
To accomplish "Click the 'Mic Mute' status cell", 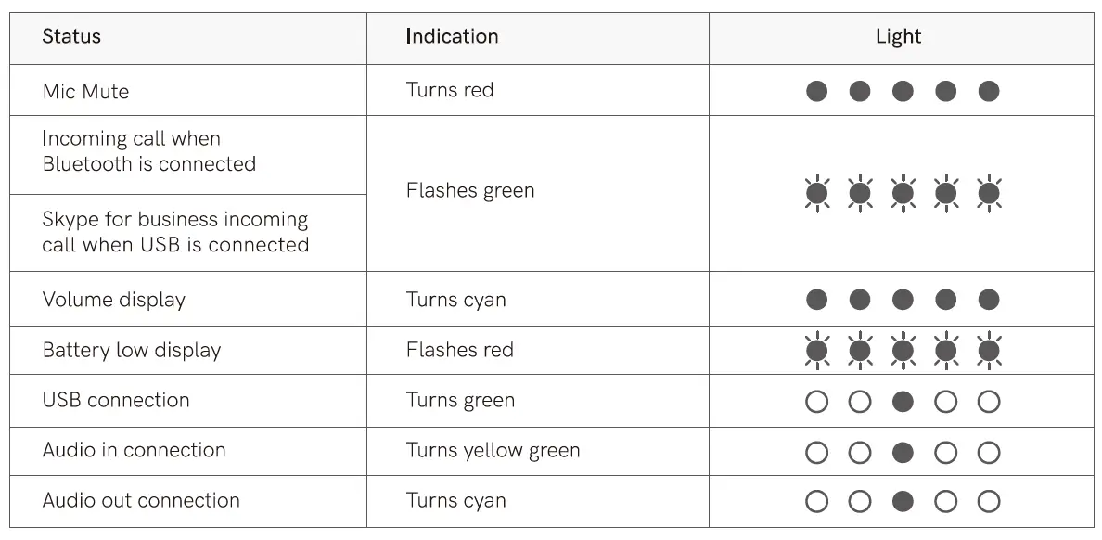I will tap(85, 91).
